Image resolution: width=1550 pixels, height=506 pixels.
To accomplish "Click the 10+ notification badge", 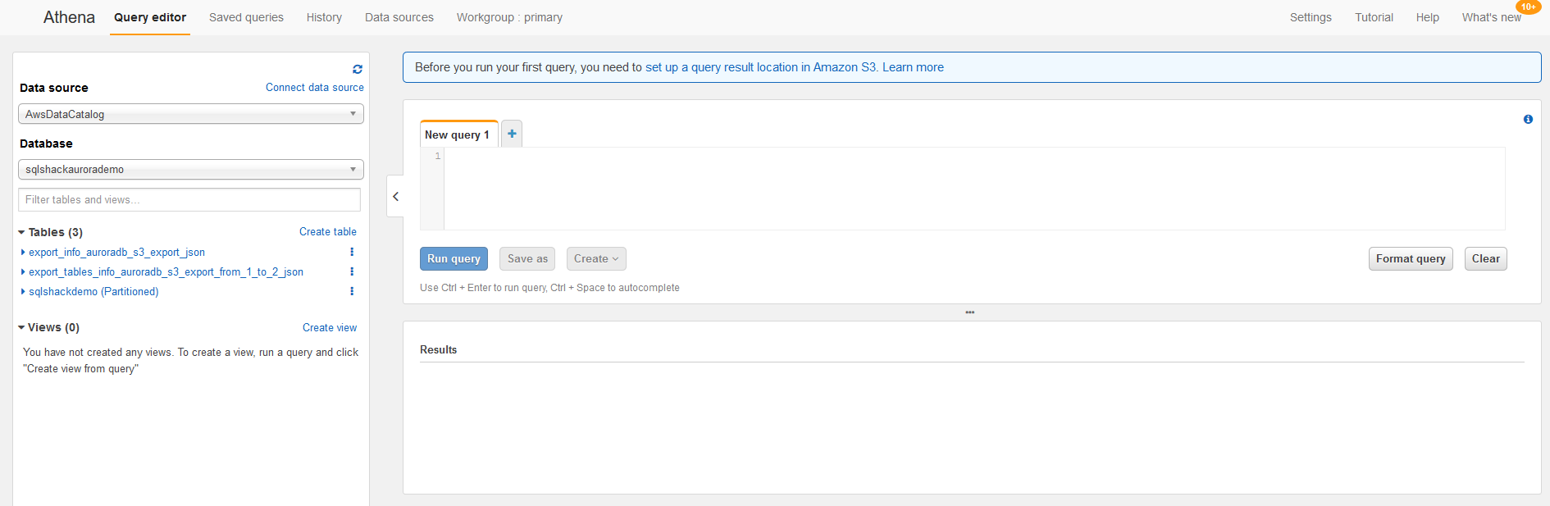I will [x=1529, y=7].
